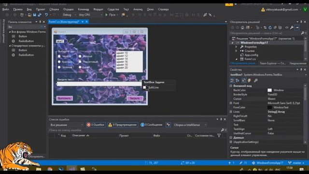The height and width of the screenshot is (174, 309).
Task: Select the Зеленый radio button
Action: pyautogui.click(x=59, y=67)
